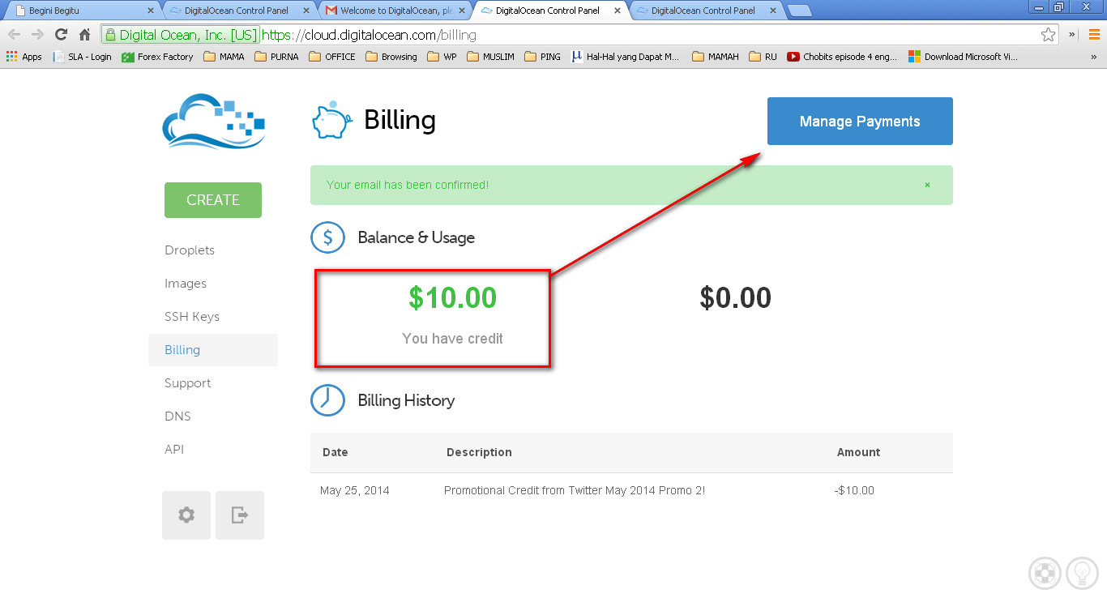Dismiss the email confirmed notification

click(x=927, y=185)
